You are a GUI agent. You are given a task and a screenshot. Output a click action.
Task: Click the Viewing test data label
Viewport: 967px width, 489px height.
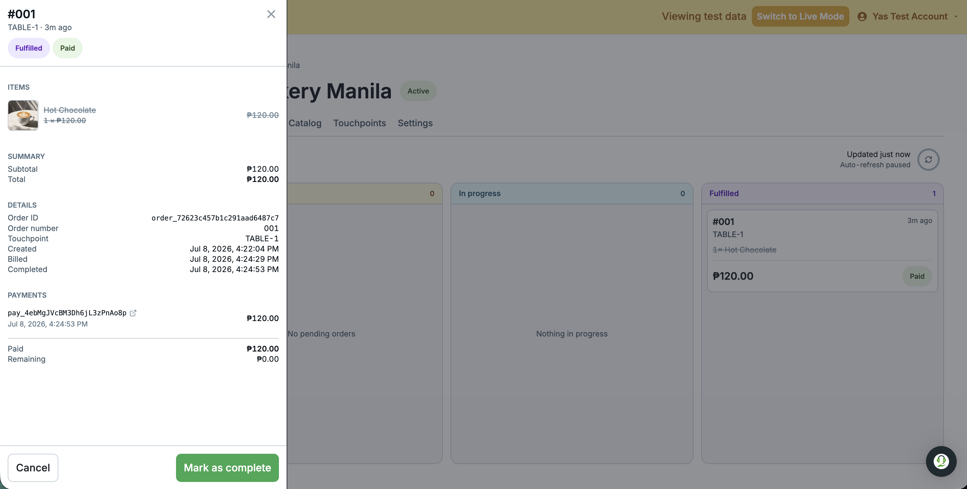tap(704, 17)
